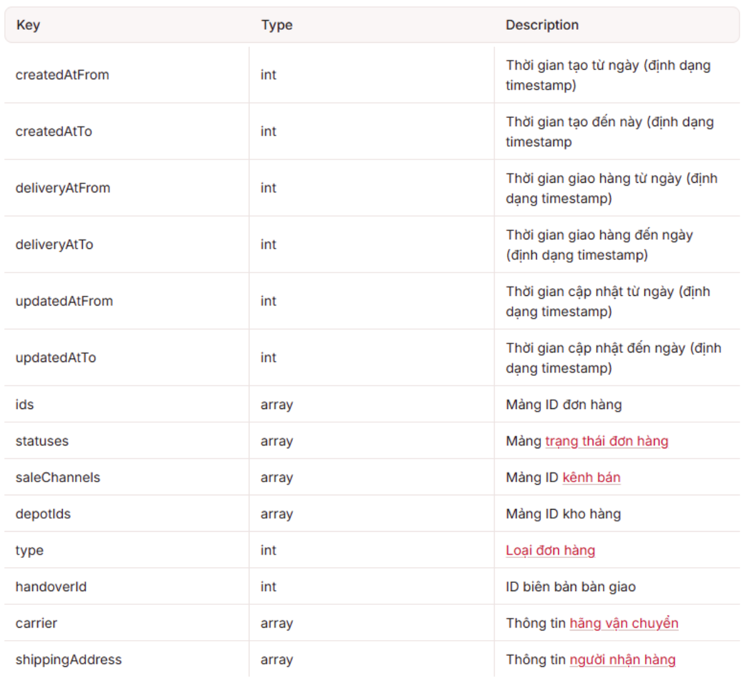Follow the "kênh bán" link
The width and height of the screenshot is (747, 698).
coord(591,477)
